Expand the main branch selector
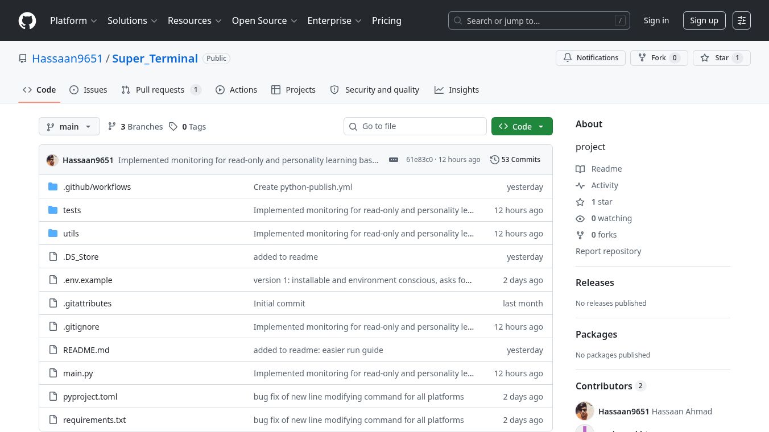Screen dimensions: 769x432 point(69,127)
